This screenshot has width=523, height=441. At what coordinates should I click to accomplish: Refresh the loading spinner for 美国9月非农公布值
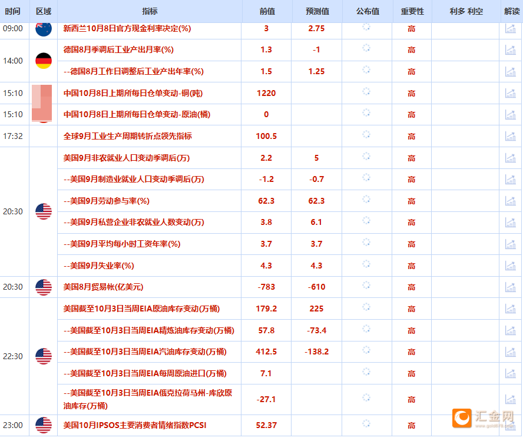(x=366, y=157)
